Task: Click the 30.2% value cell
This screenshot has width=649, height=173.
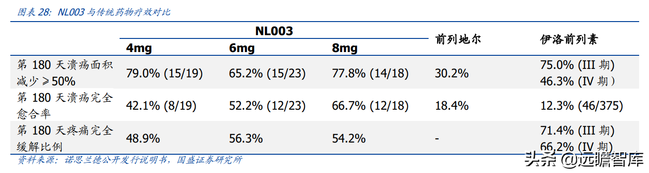Action: point(452,73)
